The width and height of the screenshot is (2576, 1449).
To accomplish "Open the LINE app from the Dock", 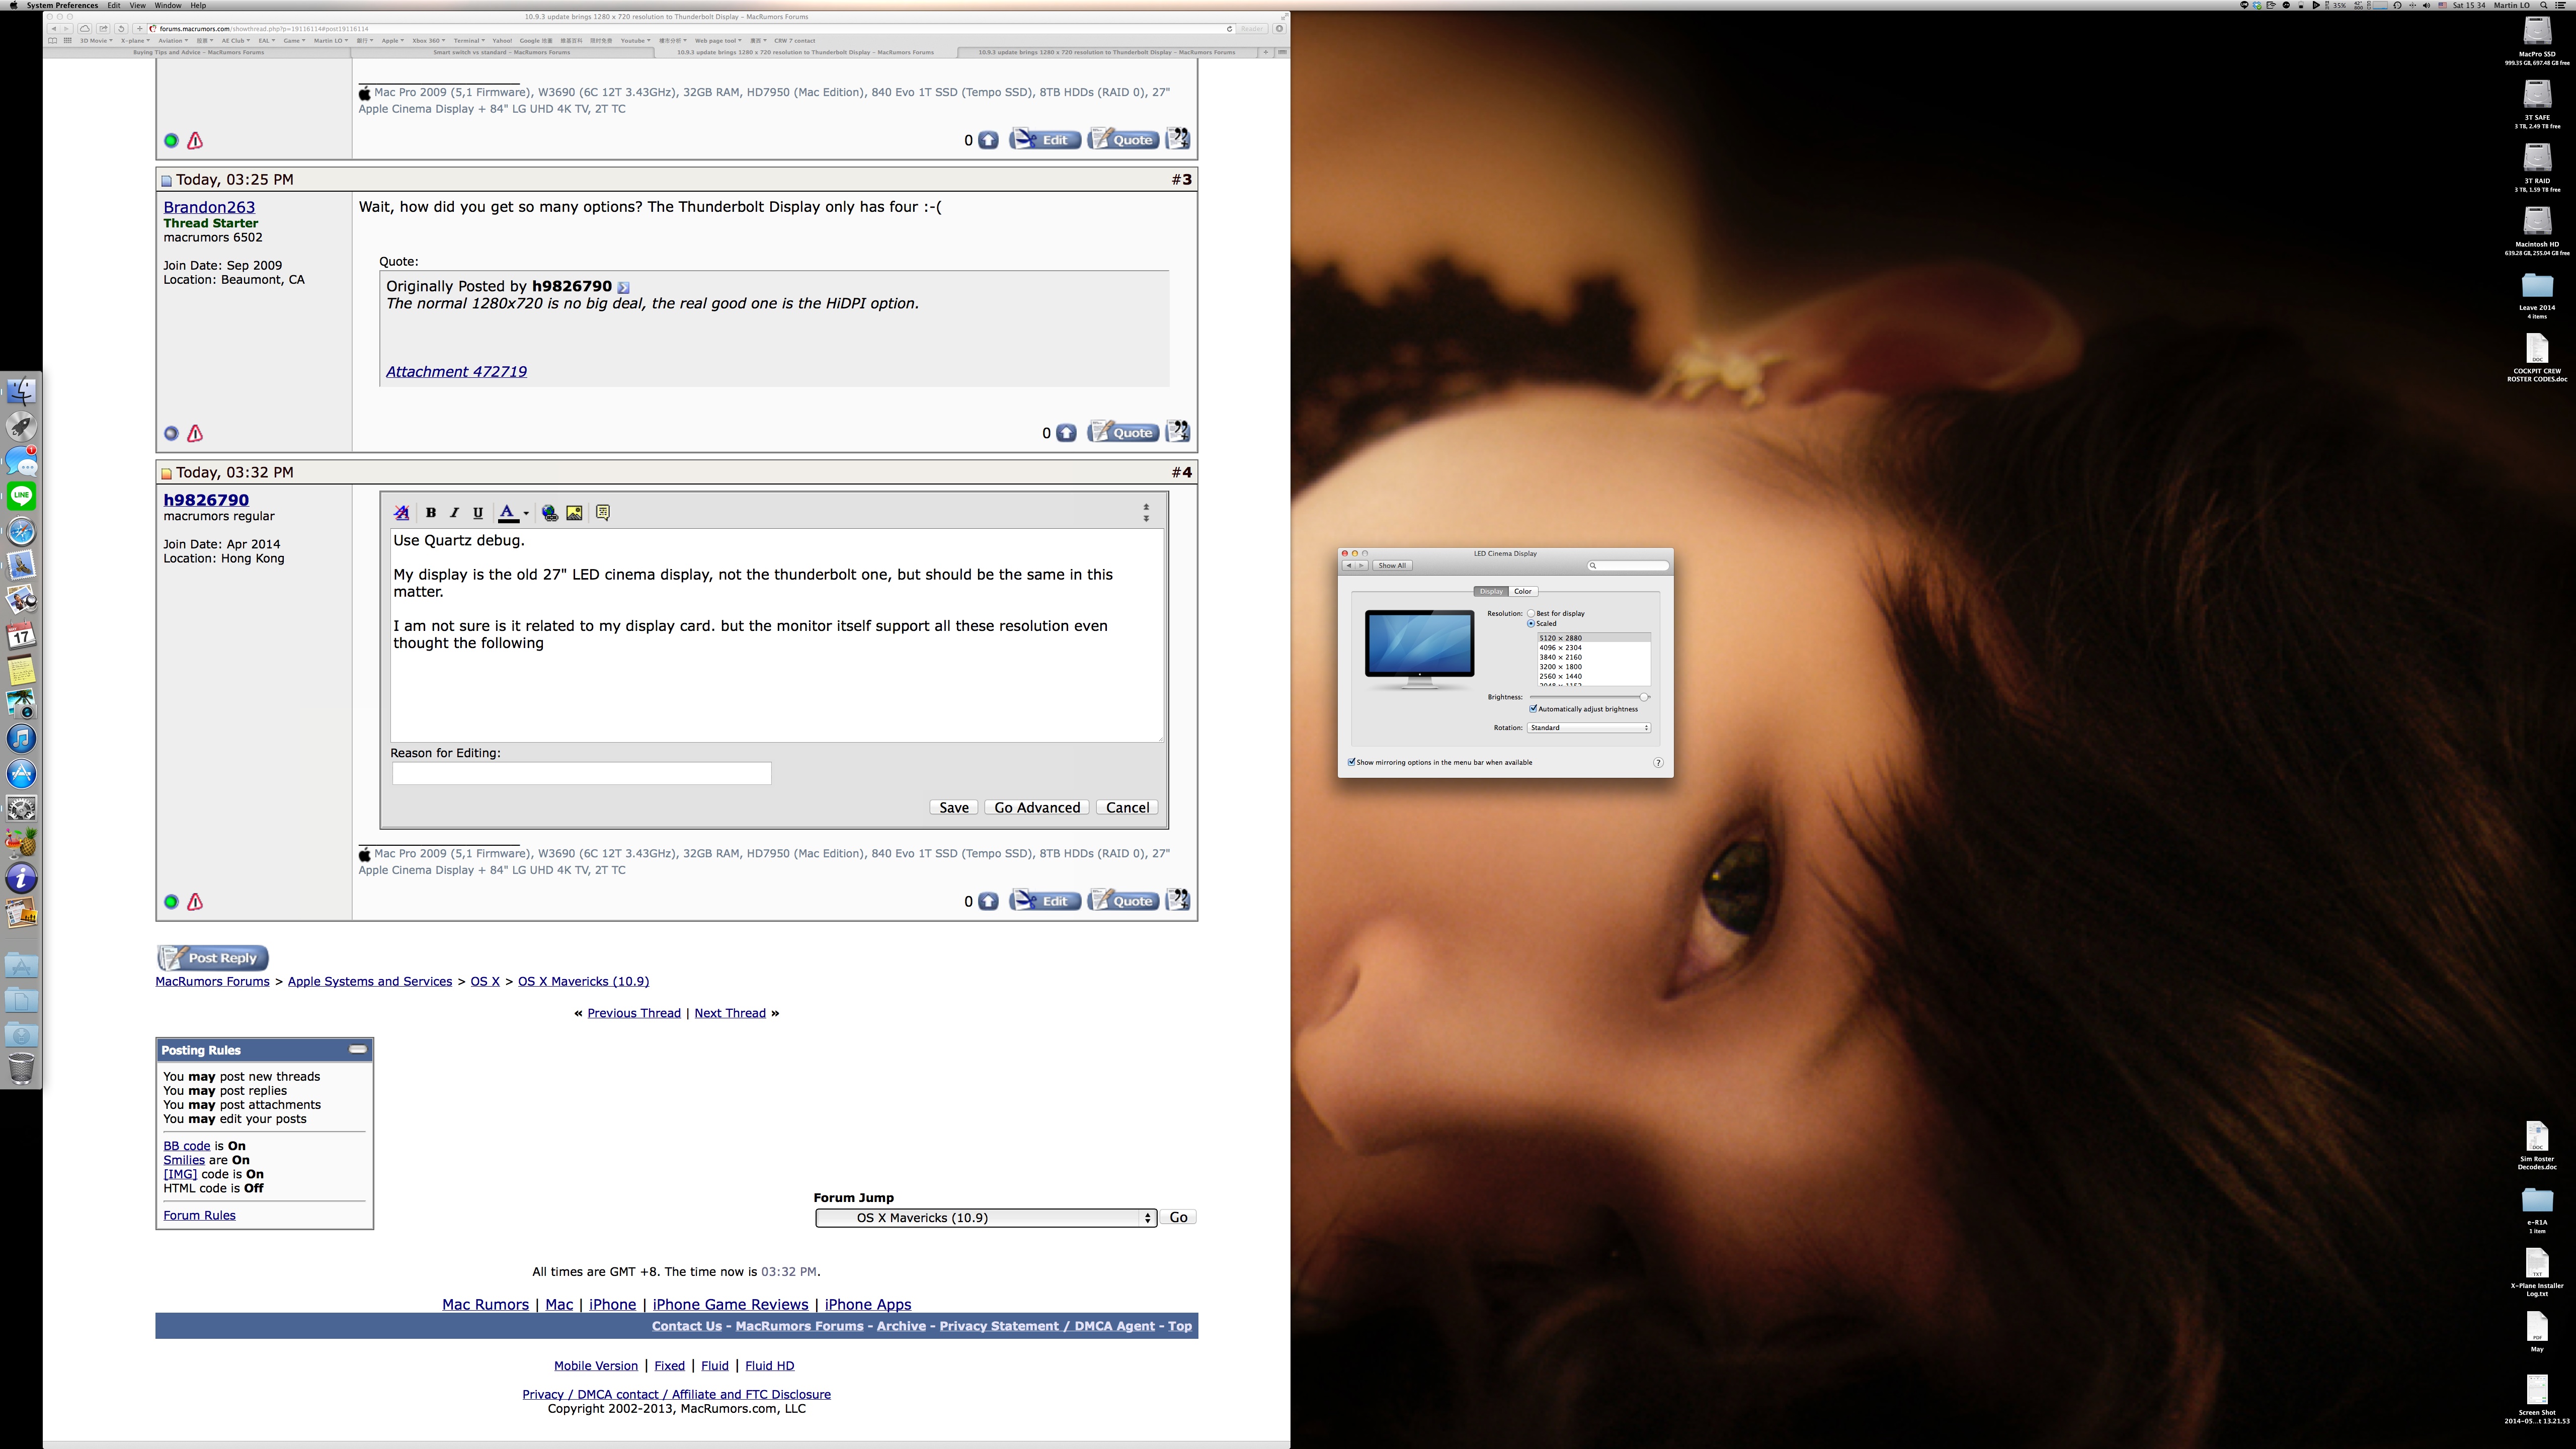I will click(22, 496).
